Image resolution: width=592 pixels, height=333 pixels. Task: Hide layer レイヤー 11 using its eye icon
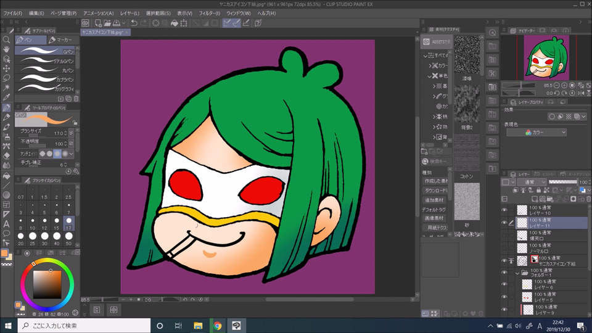[x=504, y=223]
